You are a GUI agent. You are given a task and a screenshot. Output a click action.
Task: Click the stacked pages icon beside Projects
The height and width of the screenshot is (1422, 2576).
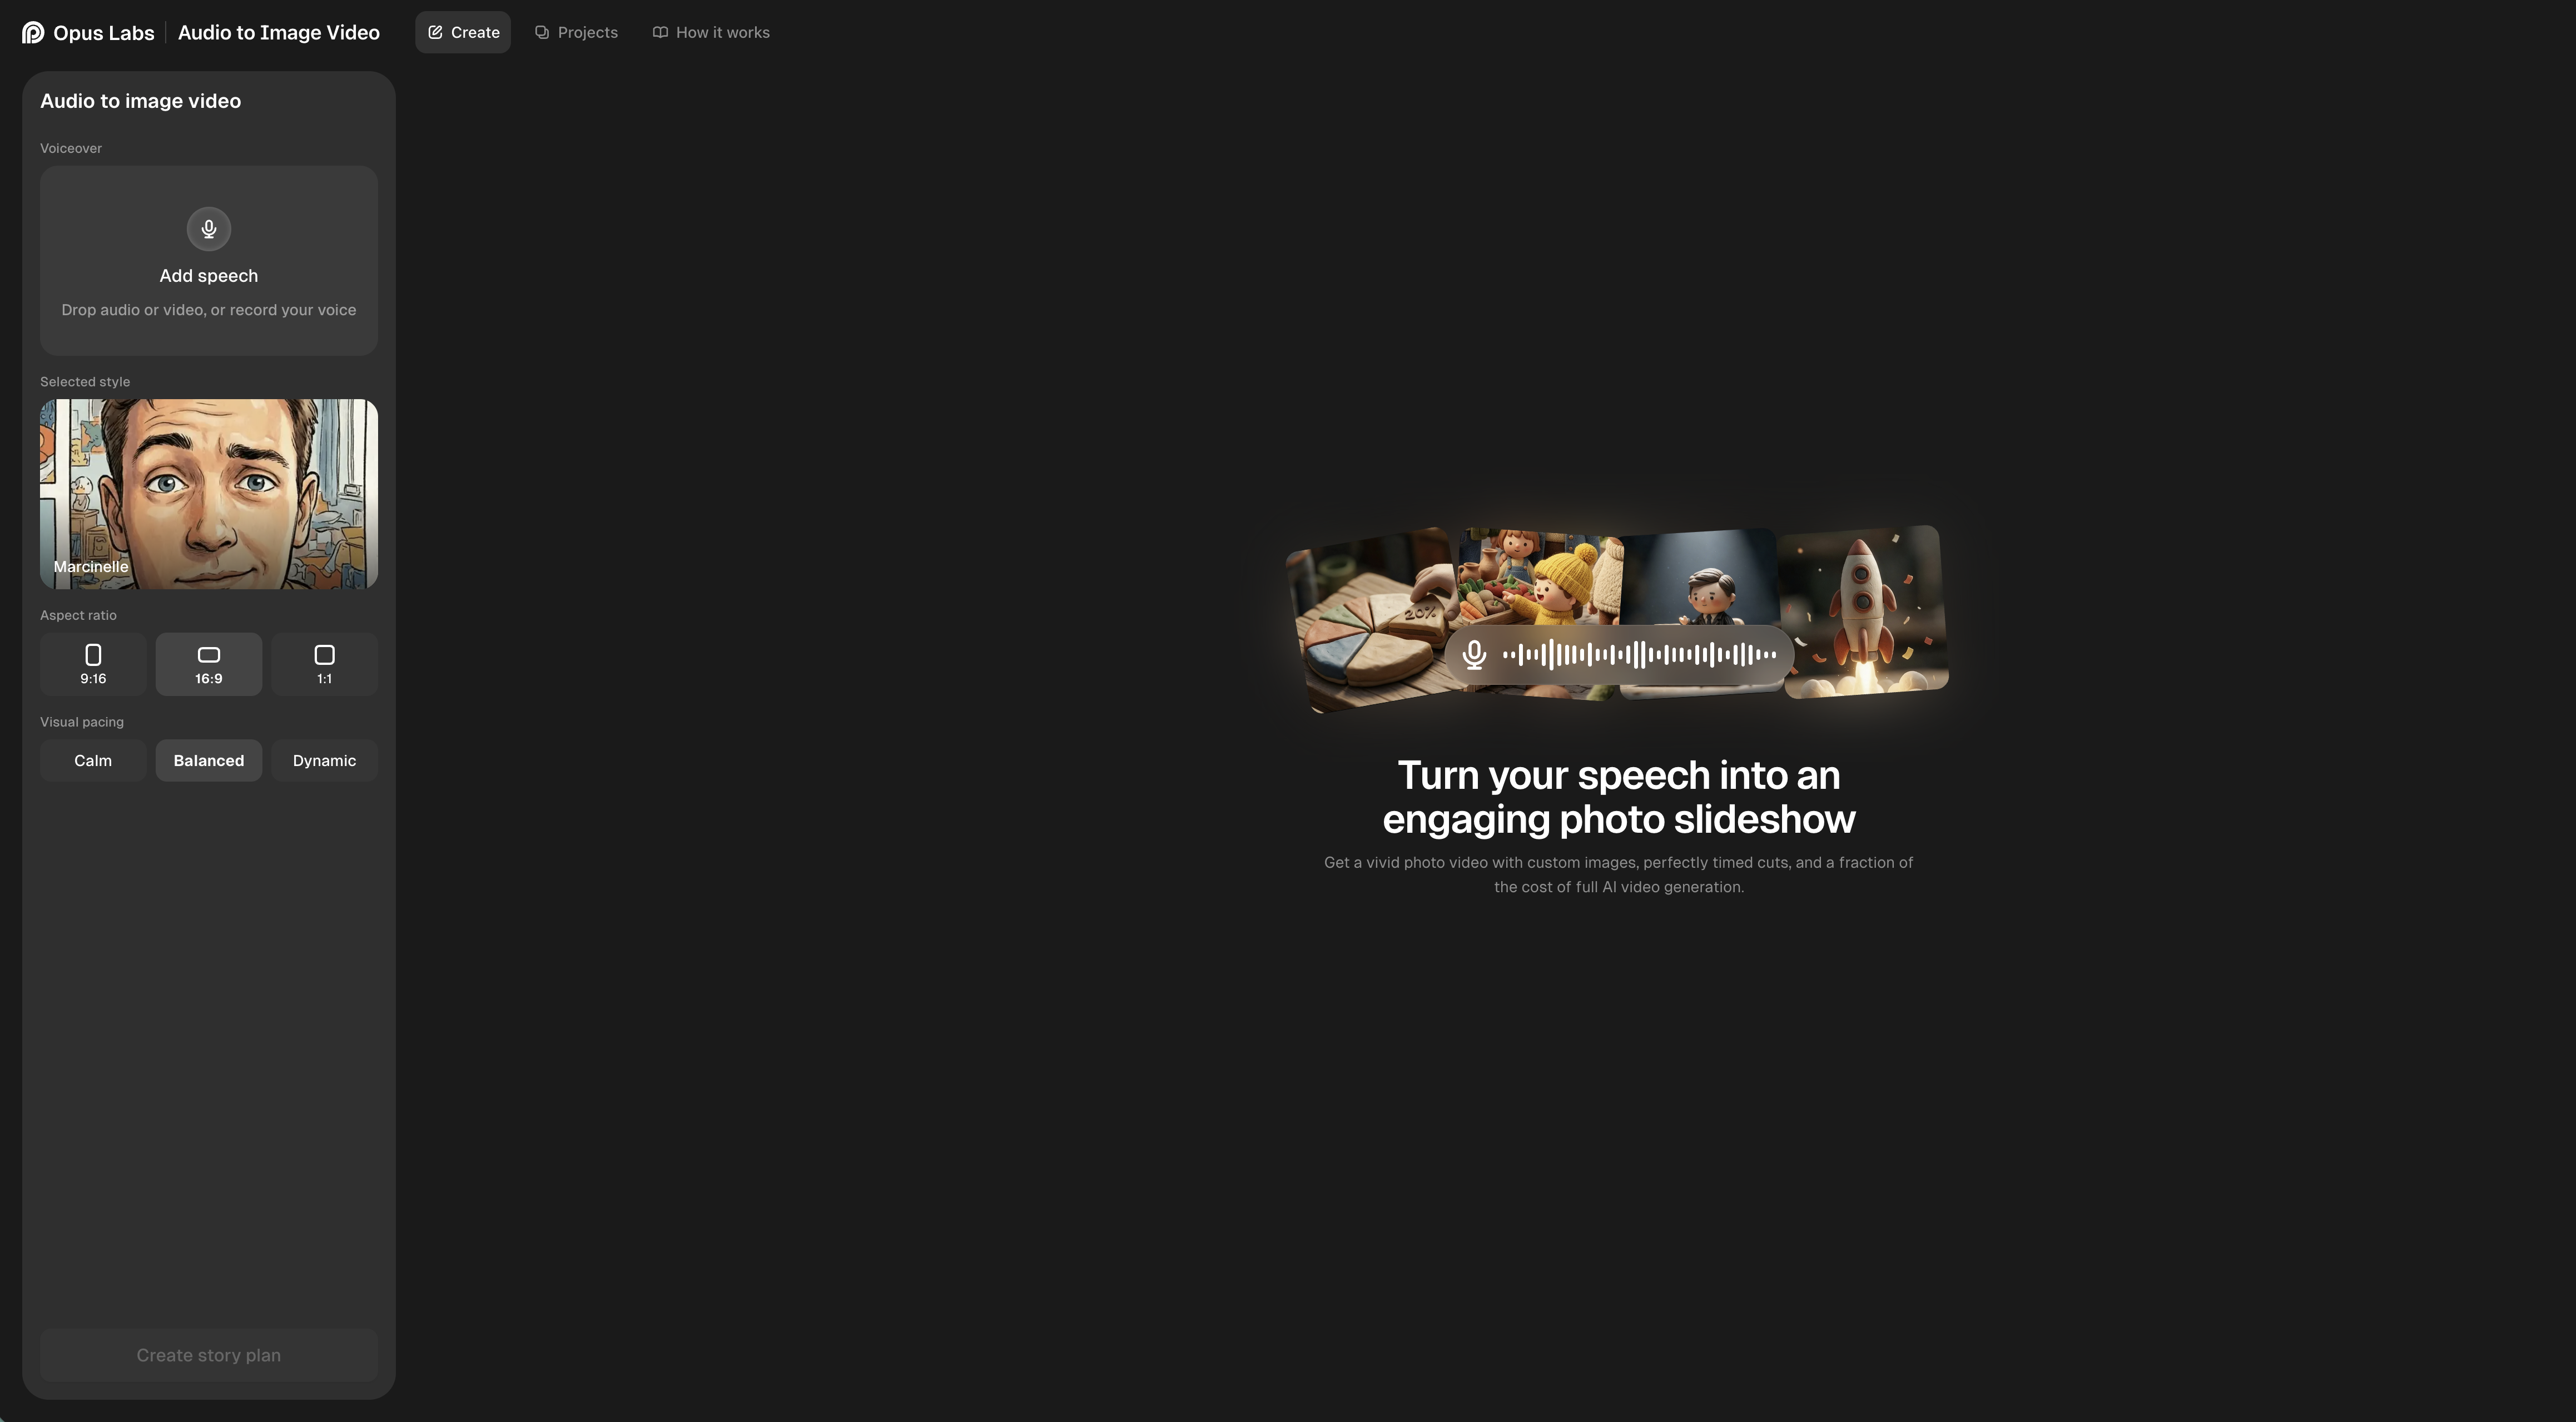point(542,32)
